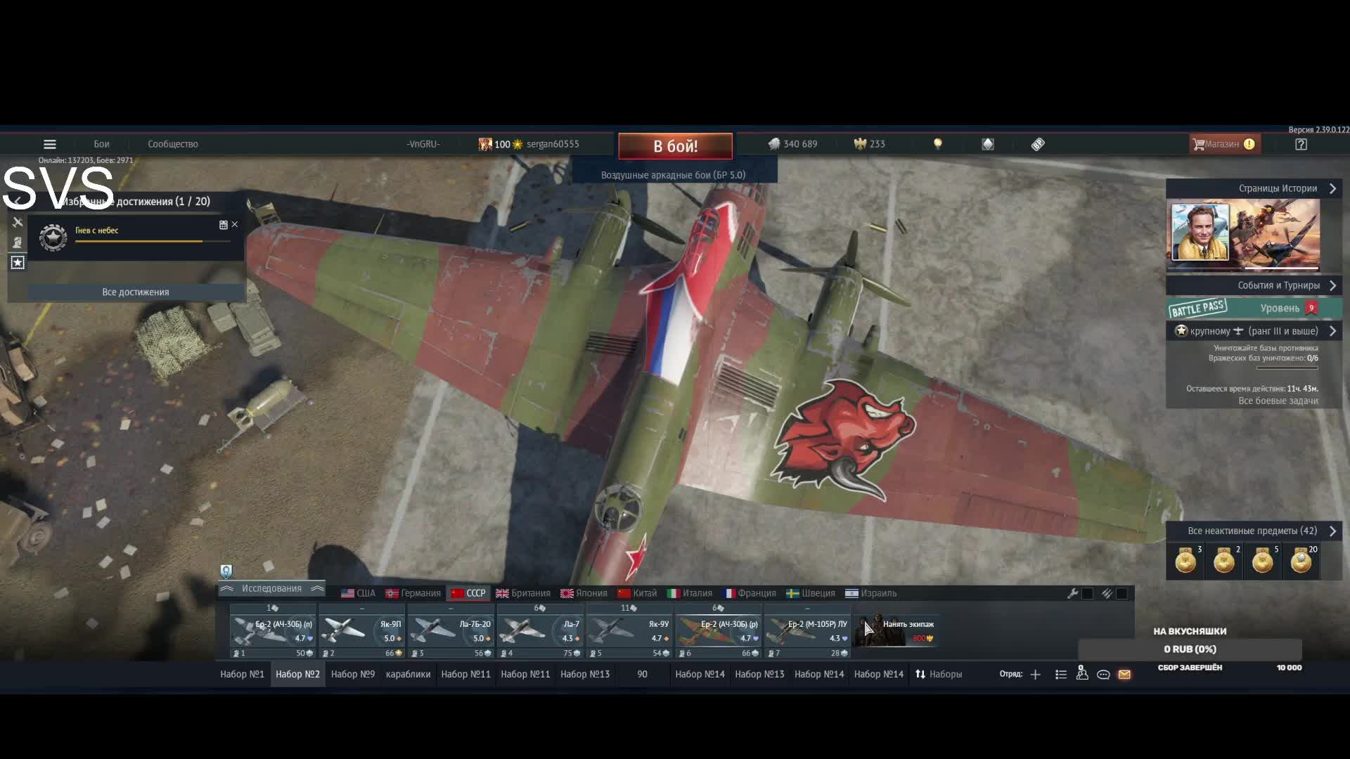1350x759 pixels.
Task: Open the main hamburger menu
Action: [x=49, y=144]
